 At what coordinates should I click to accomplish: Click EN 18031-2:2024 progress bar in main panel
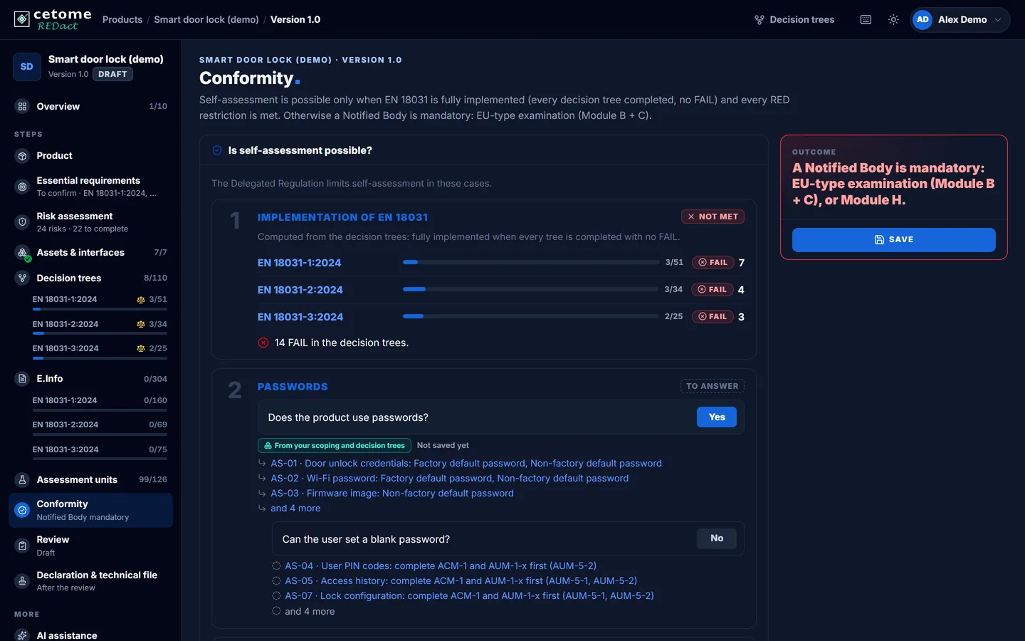point(530,289)
